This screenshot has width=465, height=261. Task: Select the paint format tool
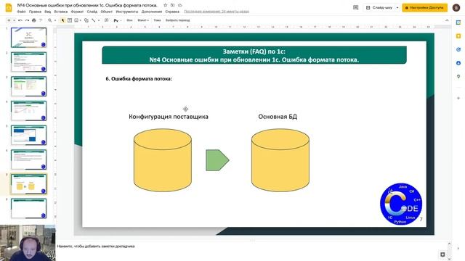coord(41,20)
